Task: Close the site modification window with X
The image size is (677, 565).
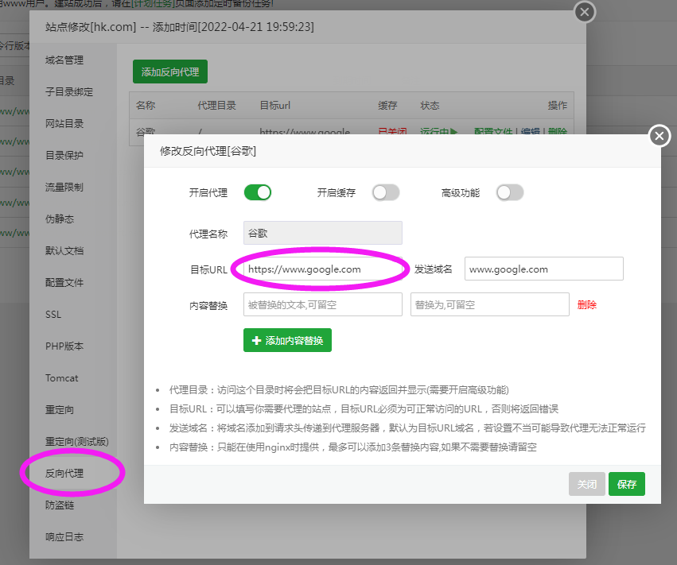Action: (x=585, y=12)
